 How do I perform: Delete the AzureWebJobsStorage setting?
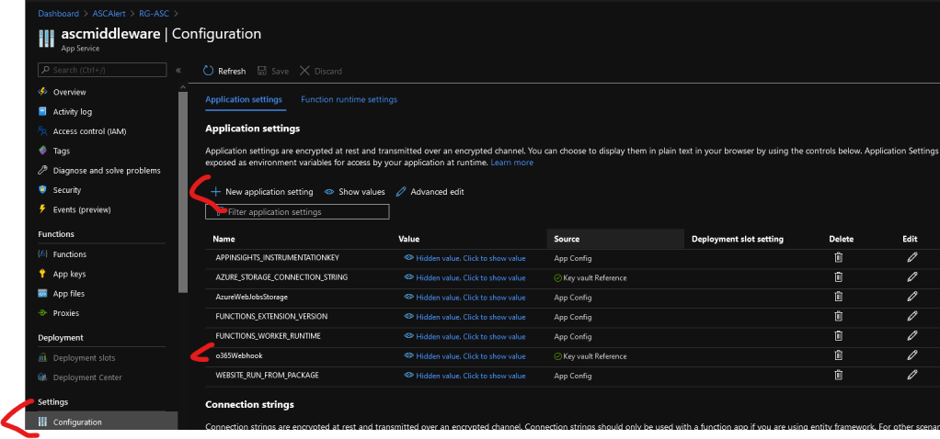click(x=837, y=297)
